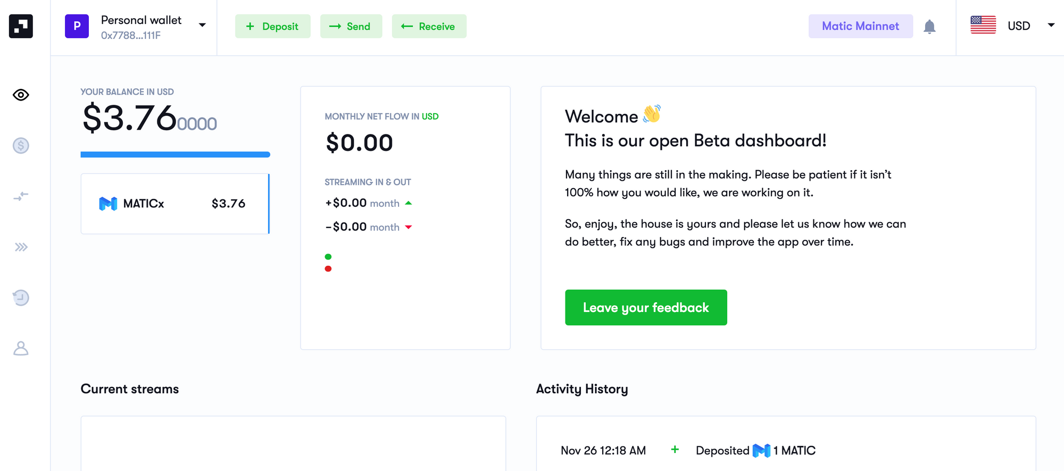Screen dimensions: 1064x471
Task: Open the dashboard overview eye icon
Action: click(x=20, y=95)
